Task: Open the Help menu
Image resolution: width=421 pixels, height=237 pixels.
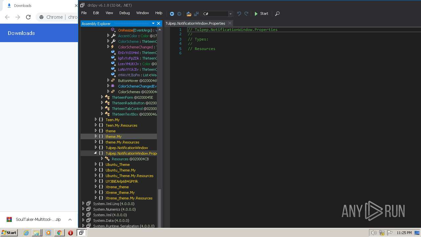Action: (159, 13)
